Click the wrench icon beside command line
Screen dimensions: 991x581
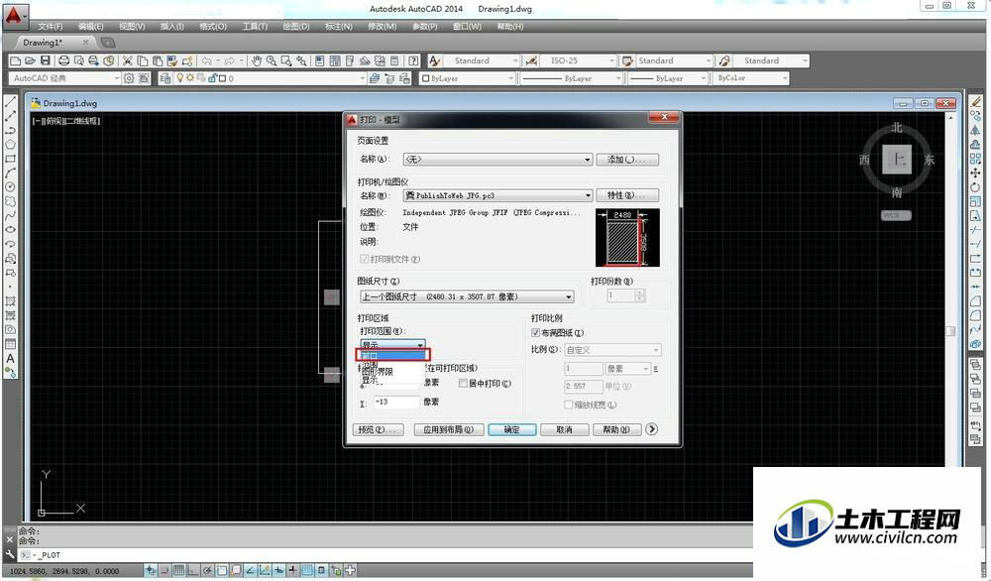[10, 554]
